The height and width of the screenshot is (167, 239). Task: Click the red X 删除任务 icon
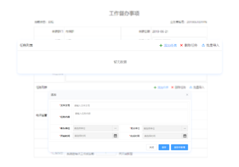click(x=182, y=45)
